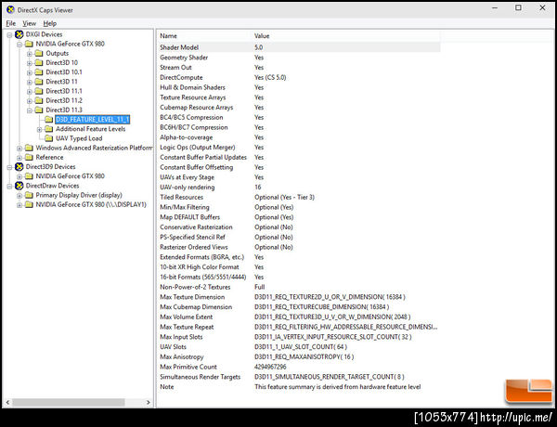Click the DirectX Caps Viewer title bar icon
This screenshot has width=557, height=427.
[10, 9]
